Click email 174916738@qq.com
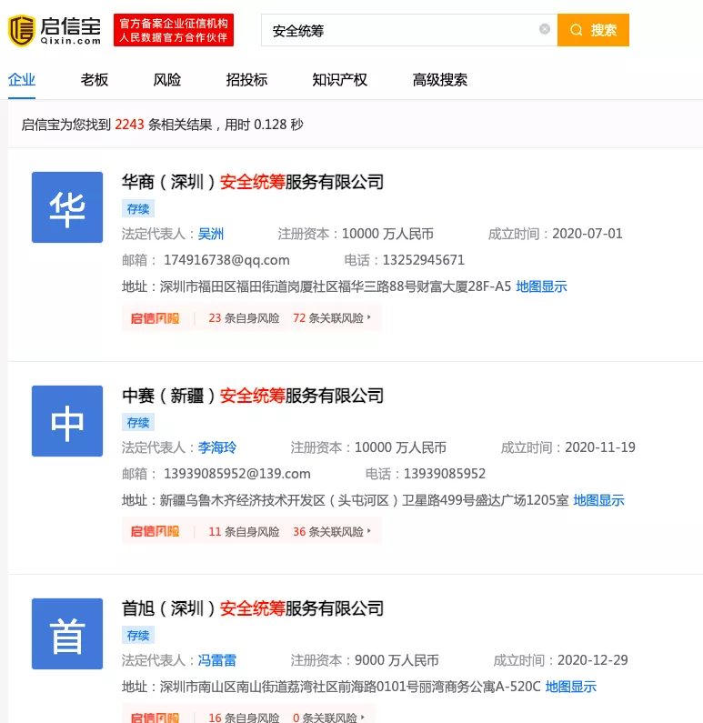Image resolution: width=703 pixels, height=723 pixels. tap(226, 260)
